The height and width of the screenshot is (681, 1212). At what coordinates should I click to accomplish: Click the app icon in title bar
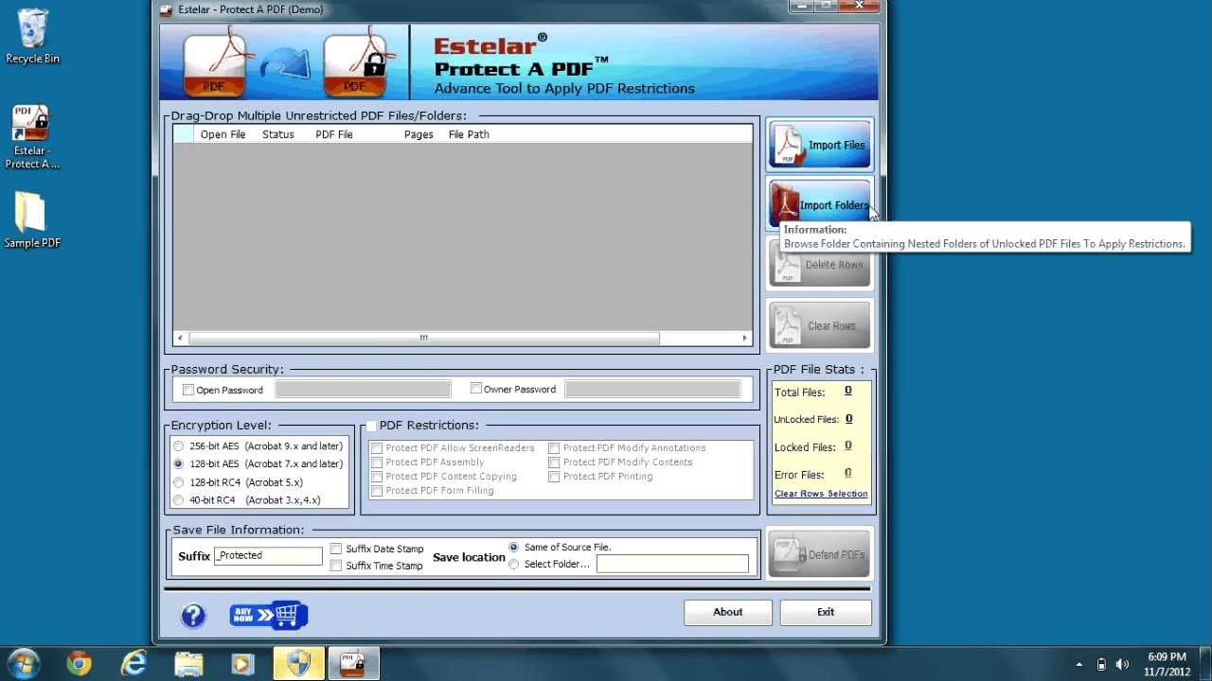coord(167,9)
